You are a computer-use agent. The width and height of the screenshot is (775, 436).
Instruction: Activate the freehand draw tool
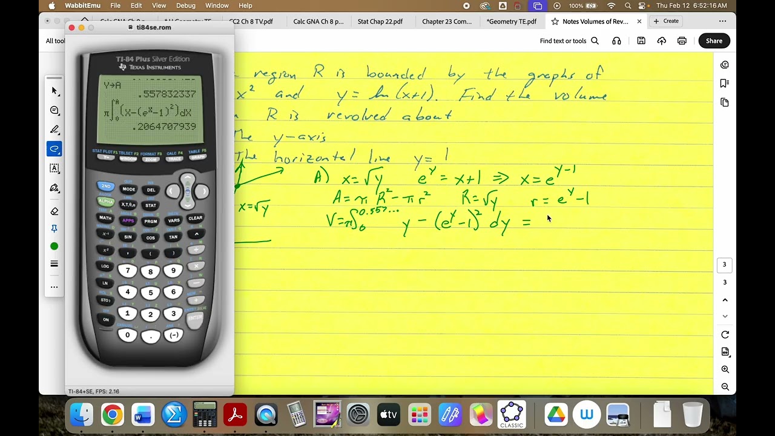[54, 149]
